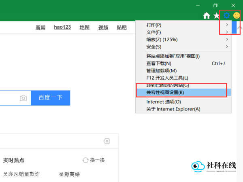Open hot topic 吴亦凡销量欺诈

[x=21, y=174]
